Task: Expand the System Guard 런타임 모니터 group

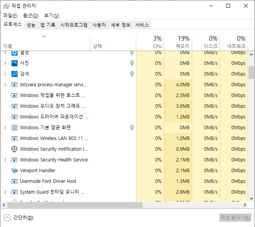Action: coord(5,192)
